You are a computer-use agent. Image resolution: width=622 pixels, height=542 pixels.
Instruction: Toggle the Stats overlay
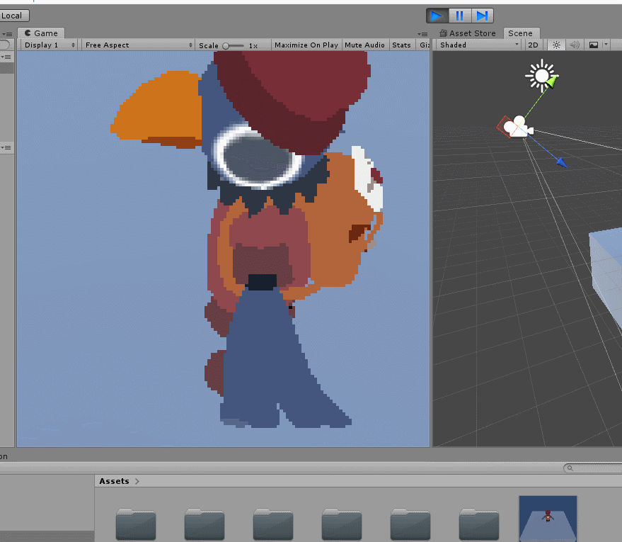coord(401,45)
